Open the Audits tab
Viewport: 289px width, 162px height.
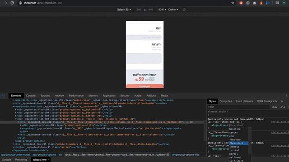pos(138,95)
